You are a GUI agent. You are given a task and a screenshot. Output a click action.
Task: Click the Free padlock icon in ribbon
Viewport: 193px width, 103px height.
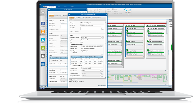point(91,10)
